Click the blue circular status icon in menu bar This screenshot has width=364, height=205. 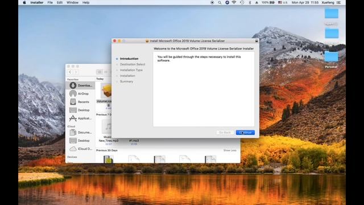coord(227,2)
